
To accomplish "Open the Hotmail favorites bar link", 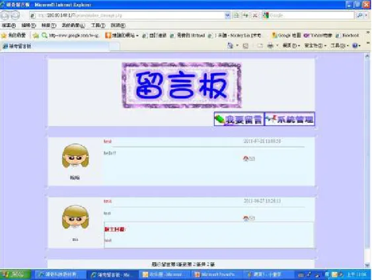I will tap(188, 35).
